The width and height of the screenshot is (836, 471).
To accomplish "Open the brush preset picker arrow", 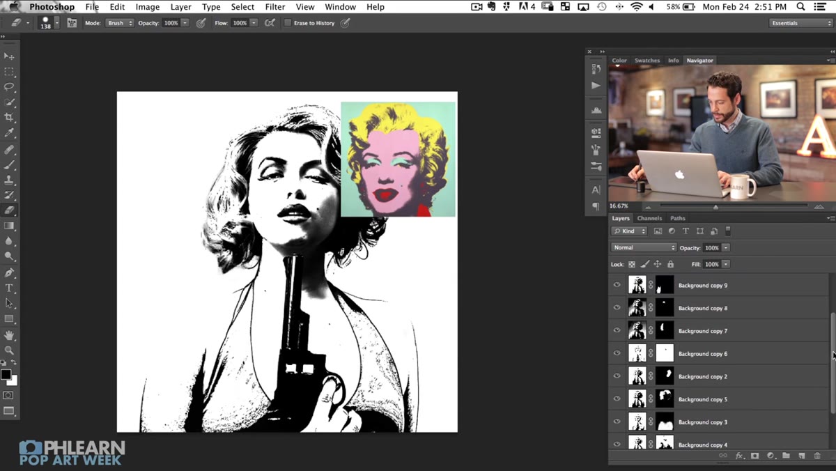I will click(x=57, y=23).
